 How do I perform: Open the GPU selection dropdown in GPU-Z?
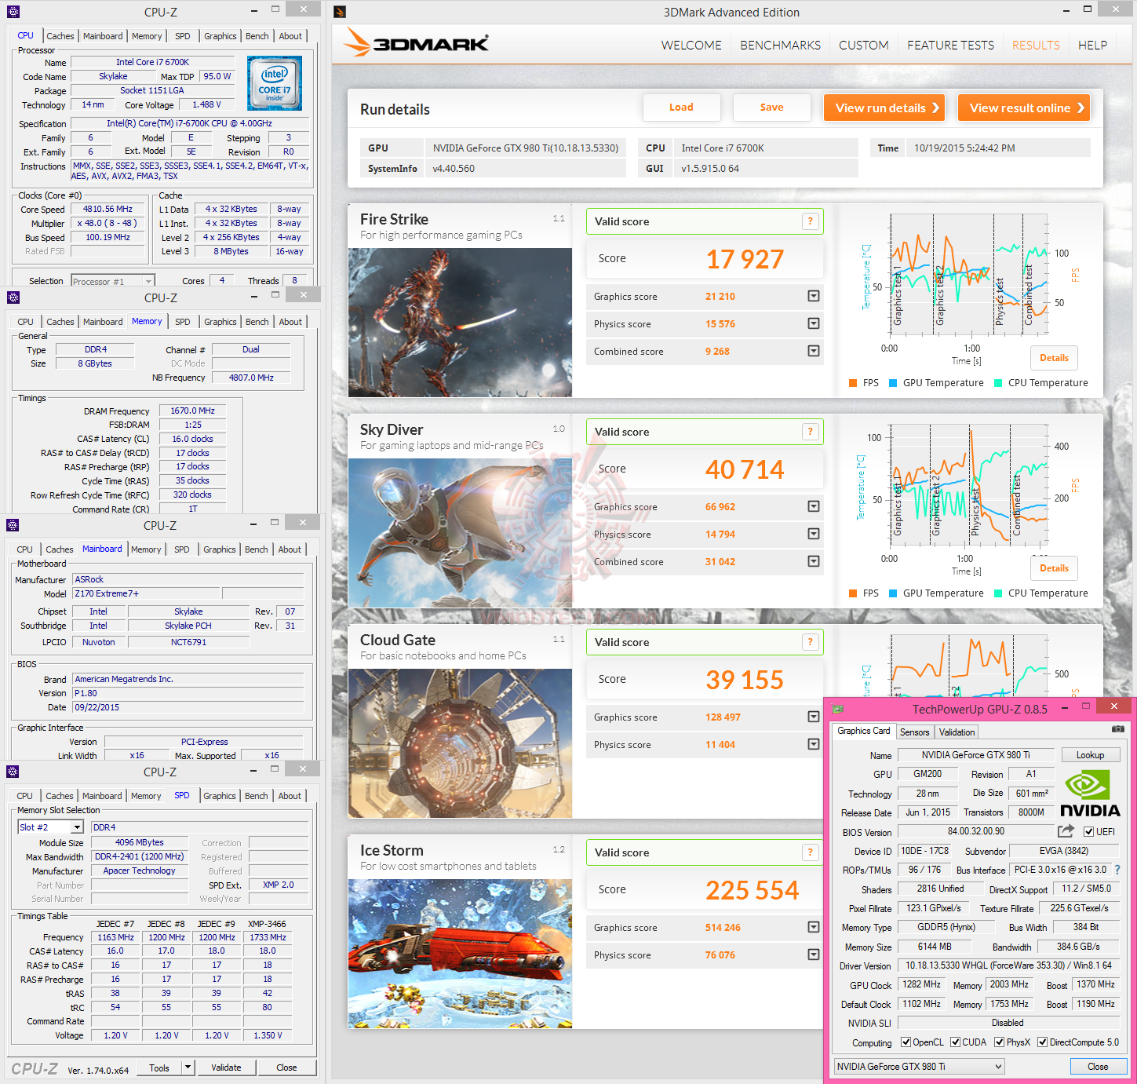pyautogui.click(x=920, y=1066)
